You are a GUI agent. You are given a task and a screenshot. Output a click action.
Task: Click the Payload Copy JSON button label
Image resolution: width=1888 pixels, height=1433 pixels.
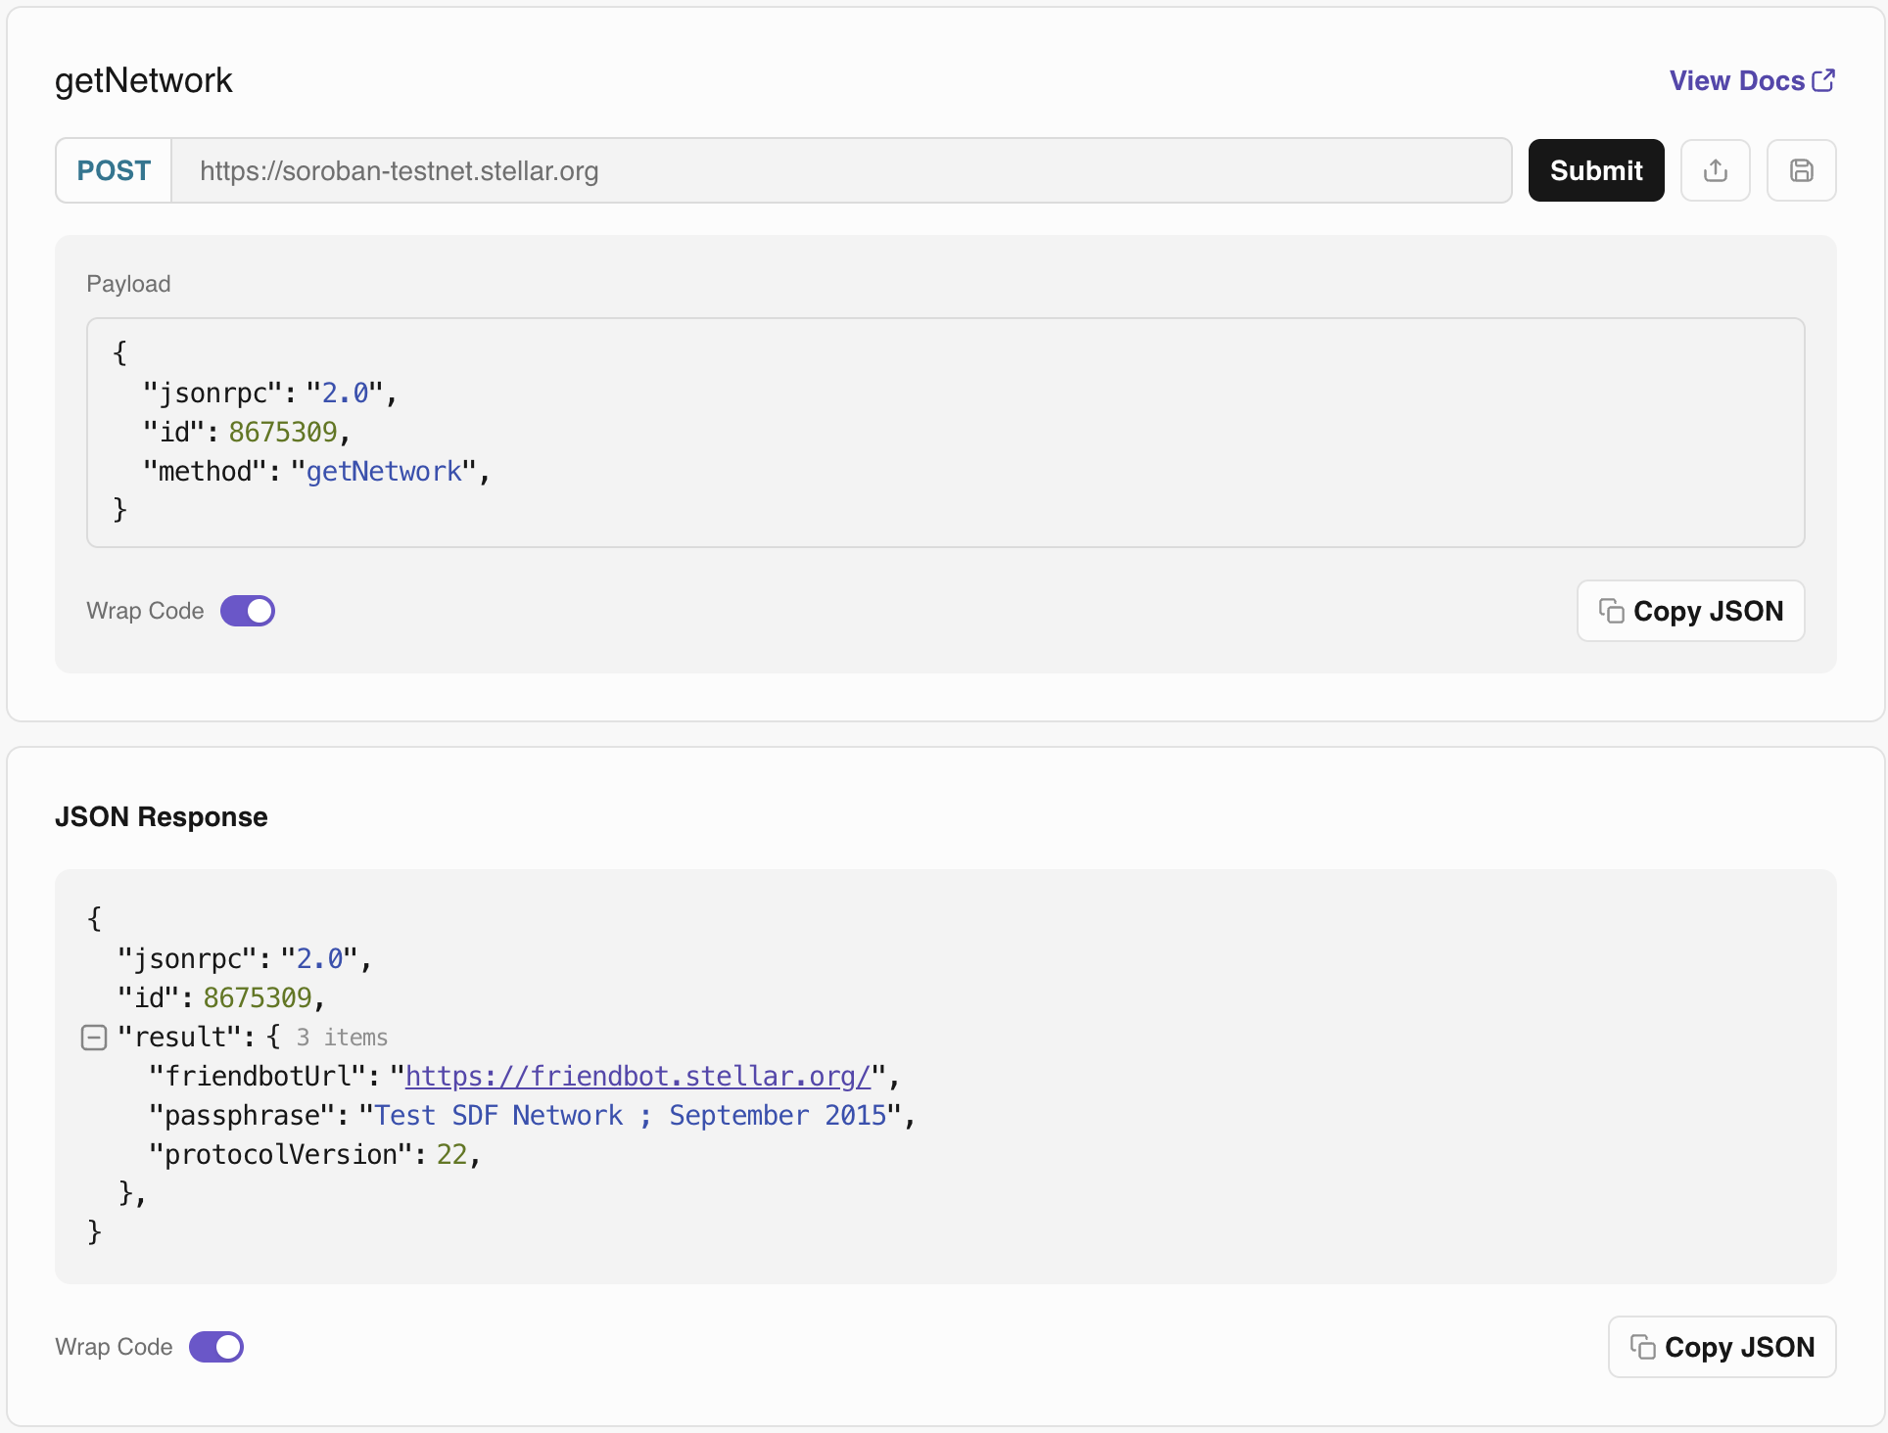point(1708,611)
